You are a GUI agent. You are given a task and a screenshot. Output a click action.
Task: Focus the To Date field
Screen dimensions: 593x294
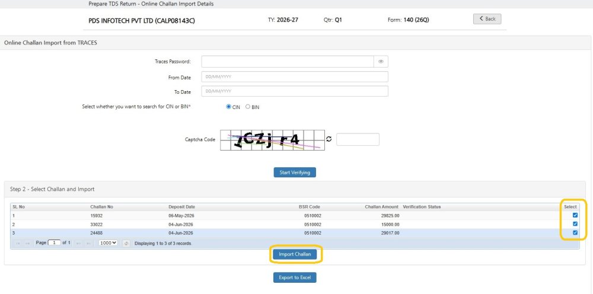[295, 91]
